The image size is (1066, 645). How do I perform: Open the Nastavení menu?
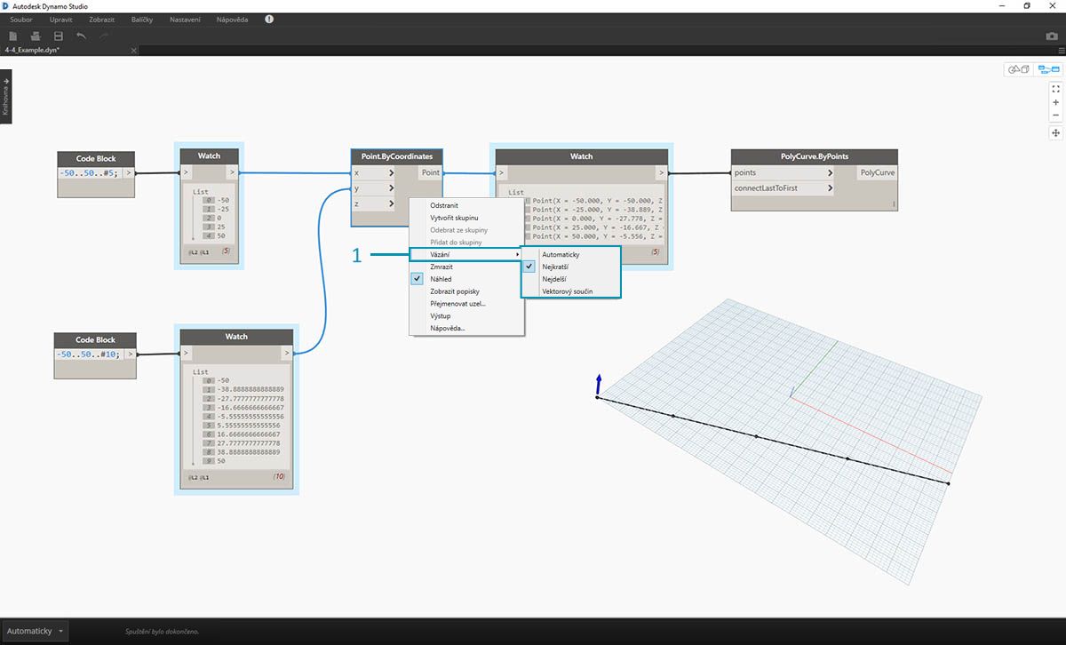(185, 19)
